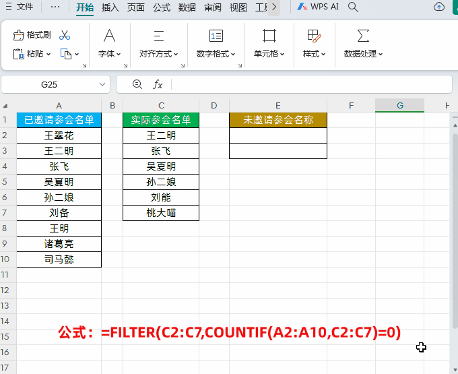Click the copy icon
This screenshot has width=458, height=374.
pos(66,54)
